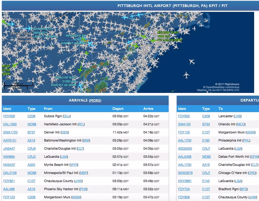The image size is (259, 201).
Task: Open FDY125 departure flight link
Action: tap(184, 132)
